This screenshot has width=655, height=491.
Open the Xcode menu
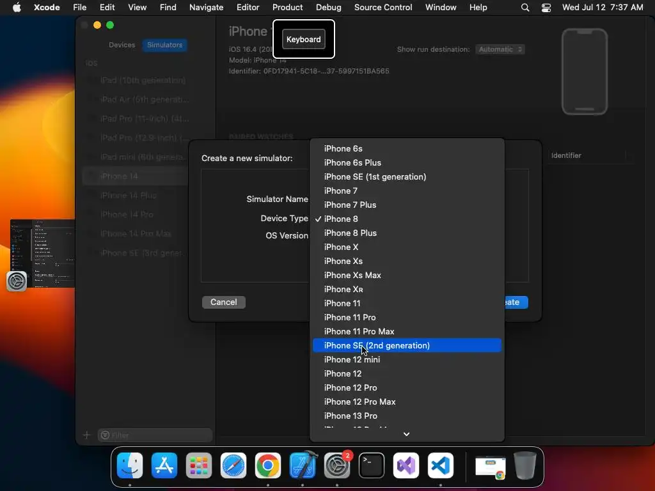[47, 7]
